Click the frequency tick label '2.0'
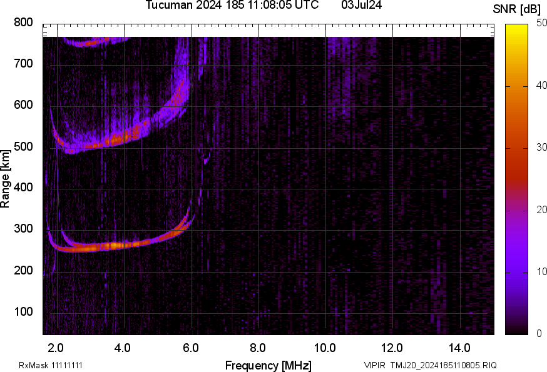Image resolution: width=547 pixels, height=372 pixels. [56, 348]
